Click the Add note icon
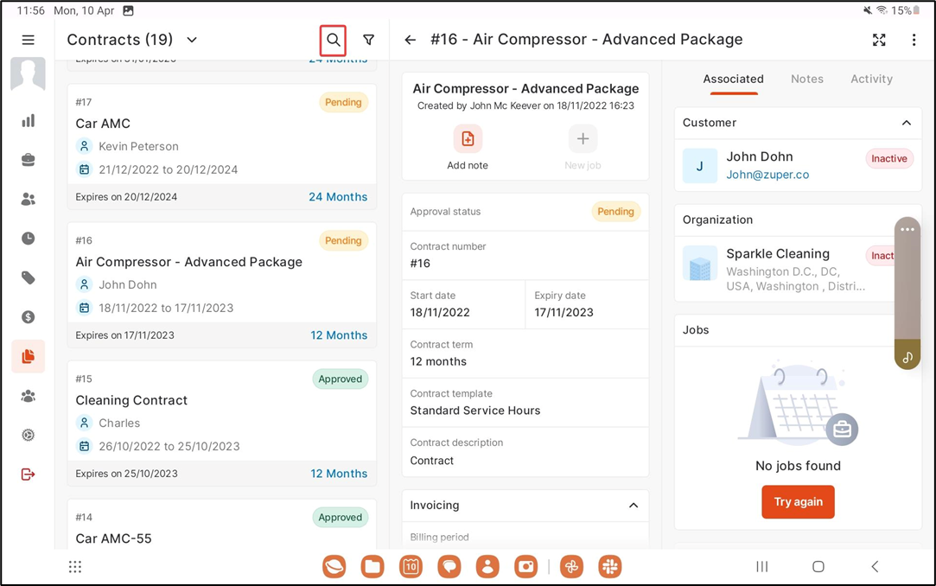 pos(468,139)
